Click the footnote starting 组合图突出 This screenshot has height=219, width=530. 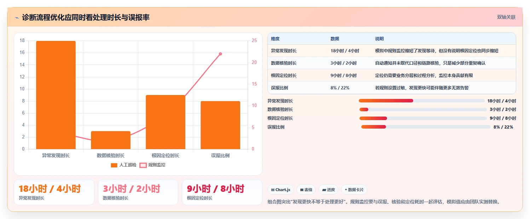384,202
